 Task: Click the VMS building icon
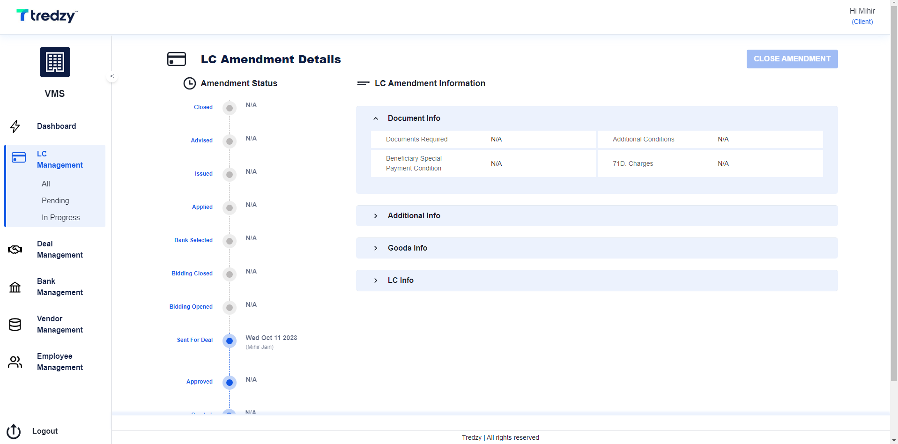55,62
